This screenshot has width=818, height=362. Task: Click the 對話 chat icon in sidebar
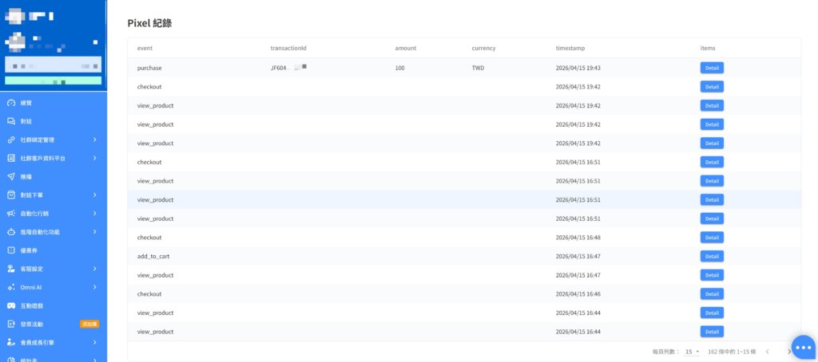(11, 121)
